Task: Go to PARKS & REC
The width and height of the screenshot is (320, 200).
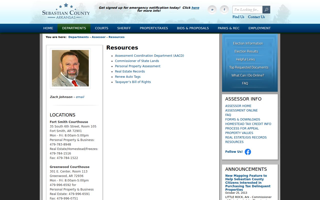Action: coord(228,28)
